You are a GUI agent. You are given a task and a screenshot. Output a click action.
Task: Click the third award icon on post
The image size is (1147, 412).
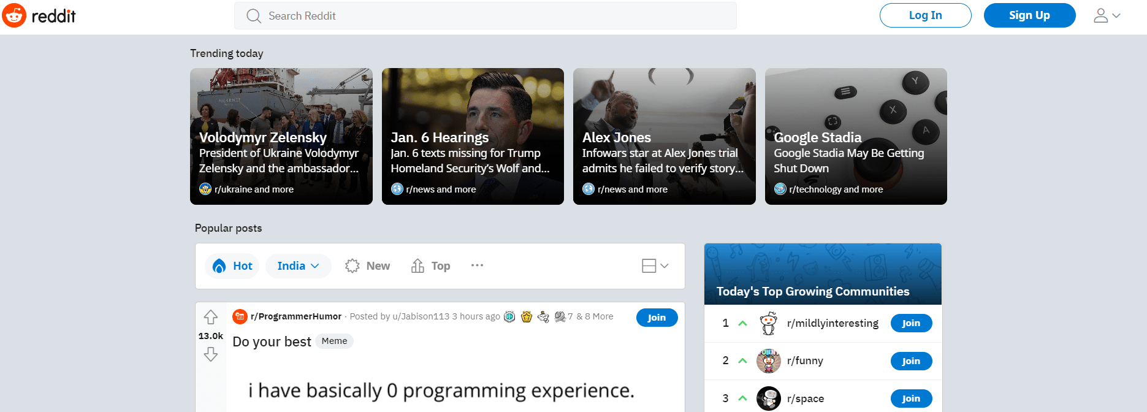click(x=543, y=316)
